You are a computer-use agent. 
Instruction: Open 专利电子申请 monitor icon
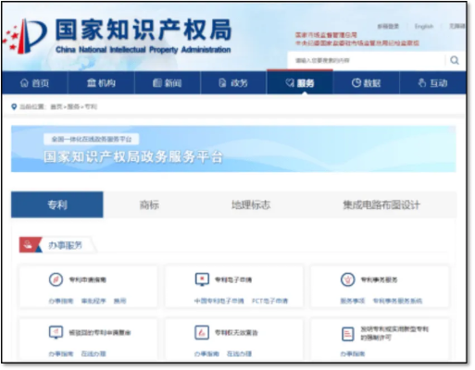tap(202, 279)
